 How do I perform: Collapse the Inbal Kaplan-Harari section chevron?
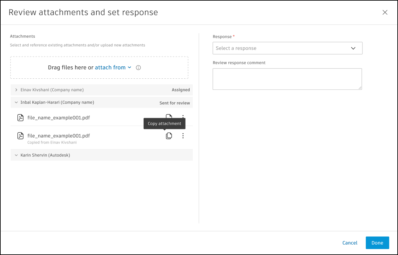(16, 102)
